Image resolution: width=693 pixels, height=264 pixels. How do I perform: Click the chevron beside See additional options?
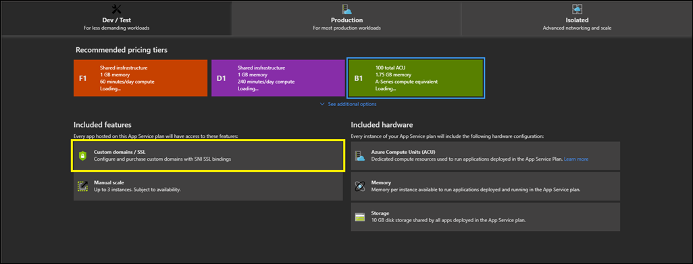tap(322, 104)
